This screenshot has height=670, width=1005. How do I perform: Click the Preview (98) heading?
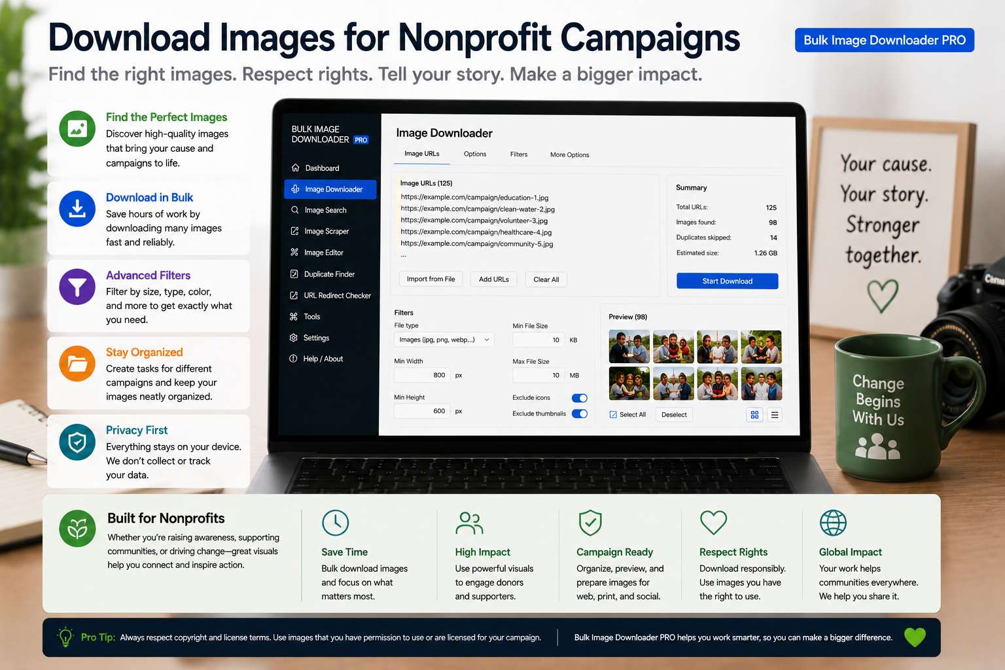(627, 317)
